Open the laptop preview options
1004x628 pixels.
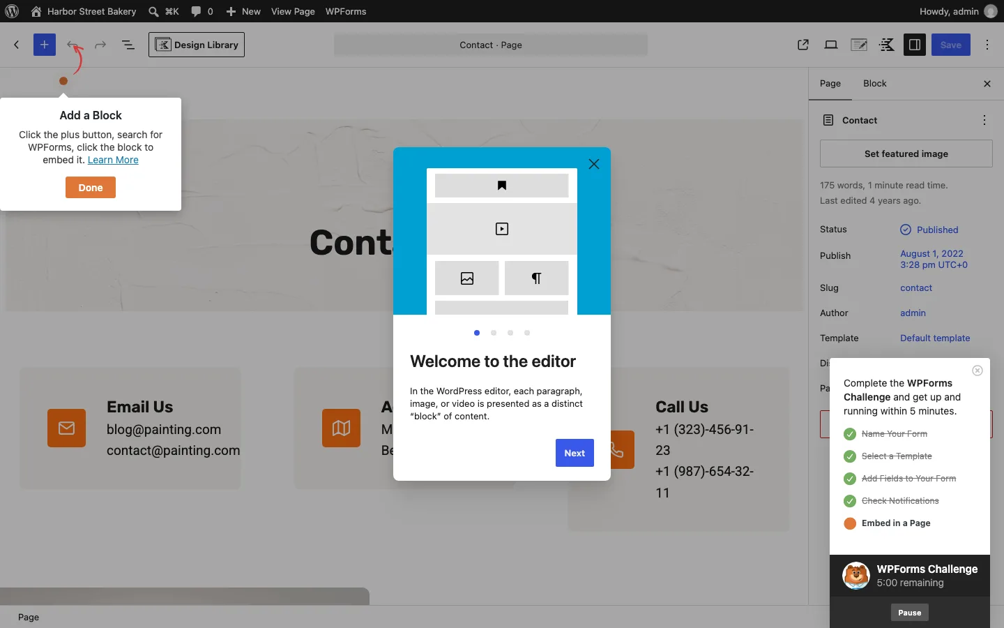coord(831,45)
